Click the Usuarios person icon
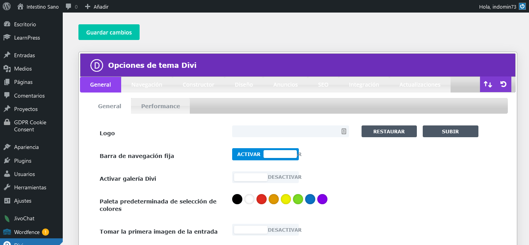529x245 pixels. (x=7, y=174)
